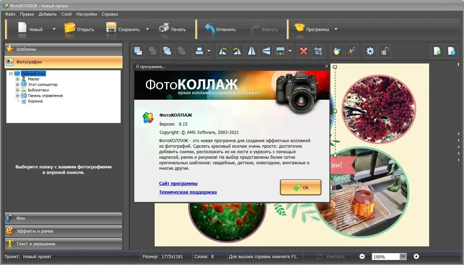The width and height of the screenshot is (464, 265).
Task: Select the Rotate right tool
Action: pos(237,51)
